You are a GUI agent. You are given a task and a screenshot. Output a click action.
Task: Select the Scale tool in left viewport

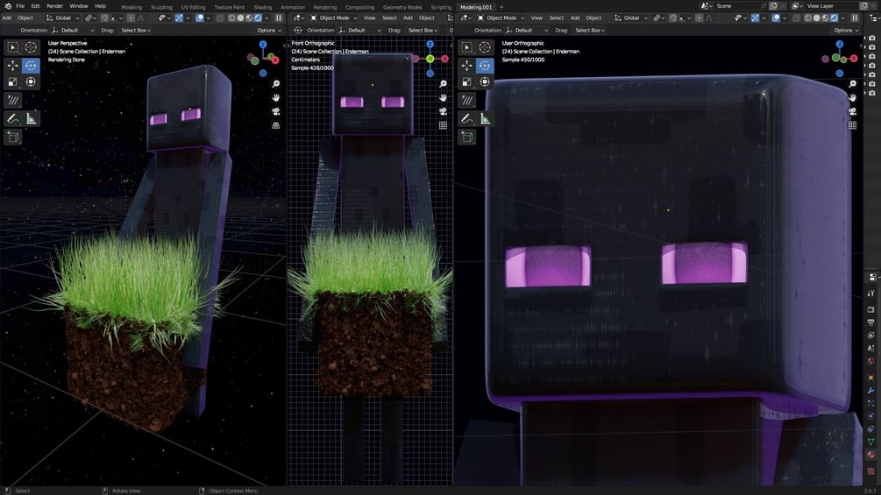pyautogui.click(x=13, y=82)
